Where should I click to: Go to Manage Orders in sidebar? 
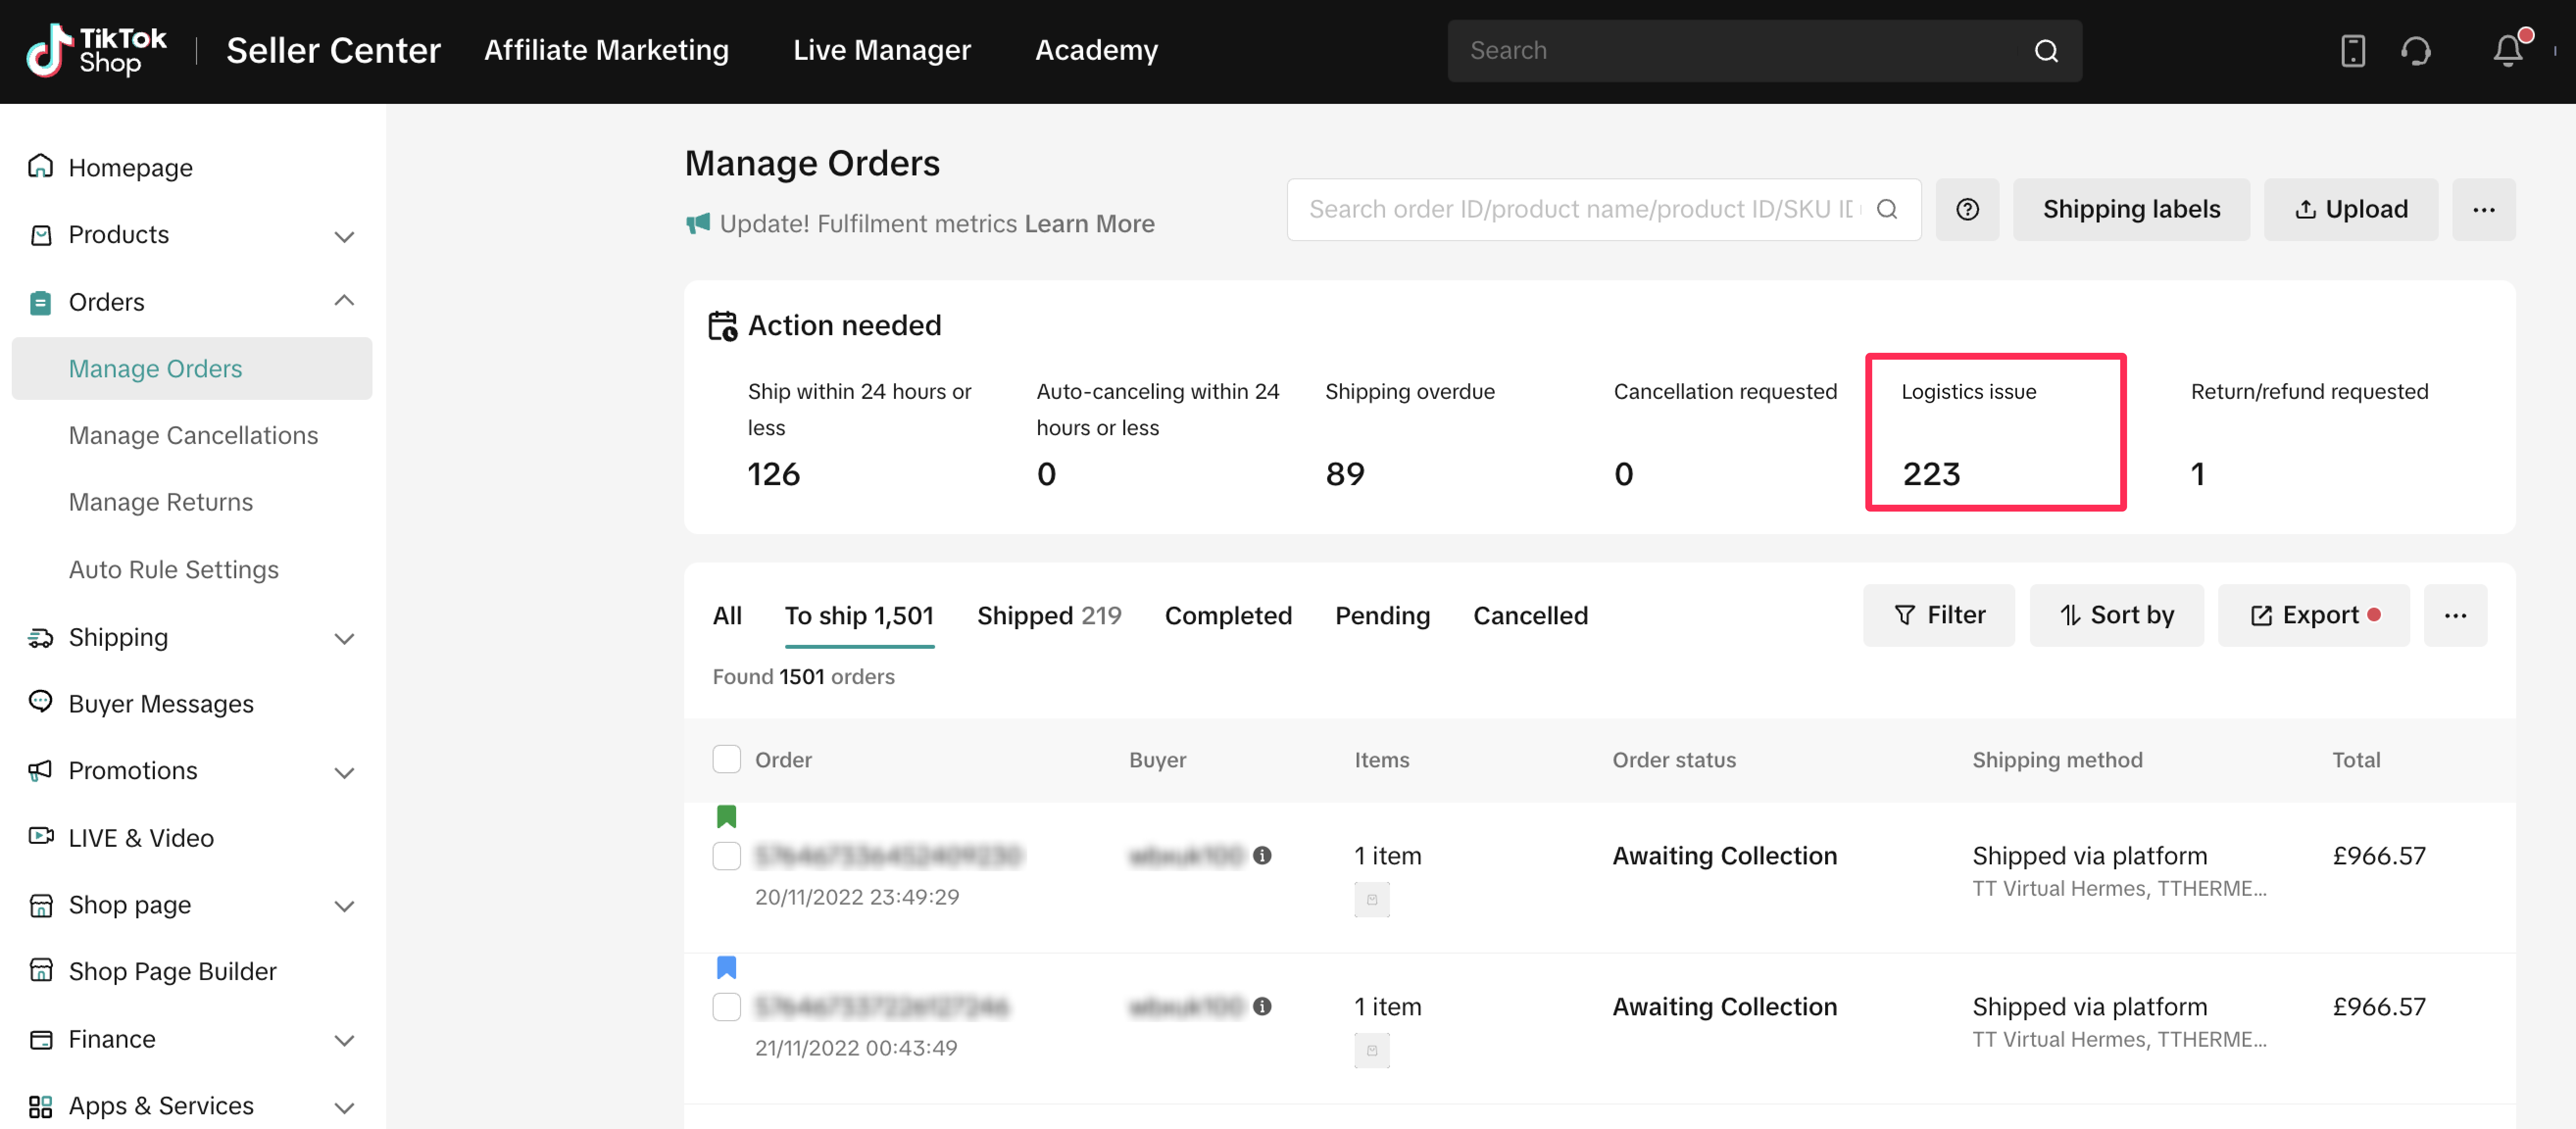pyautogui.click(x=191, y=368)
